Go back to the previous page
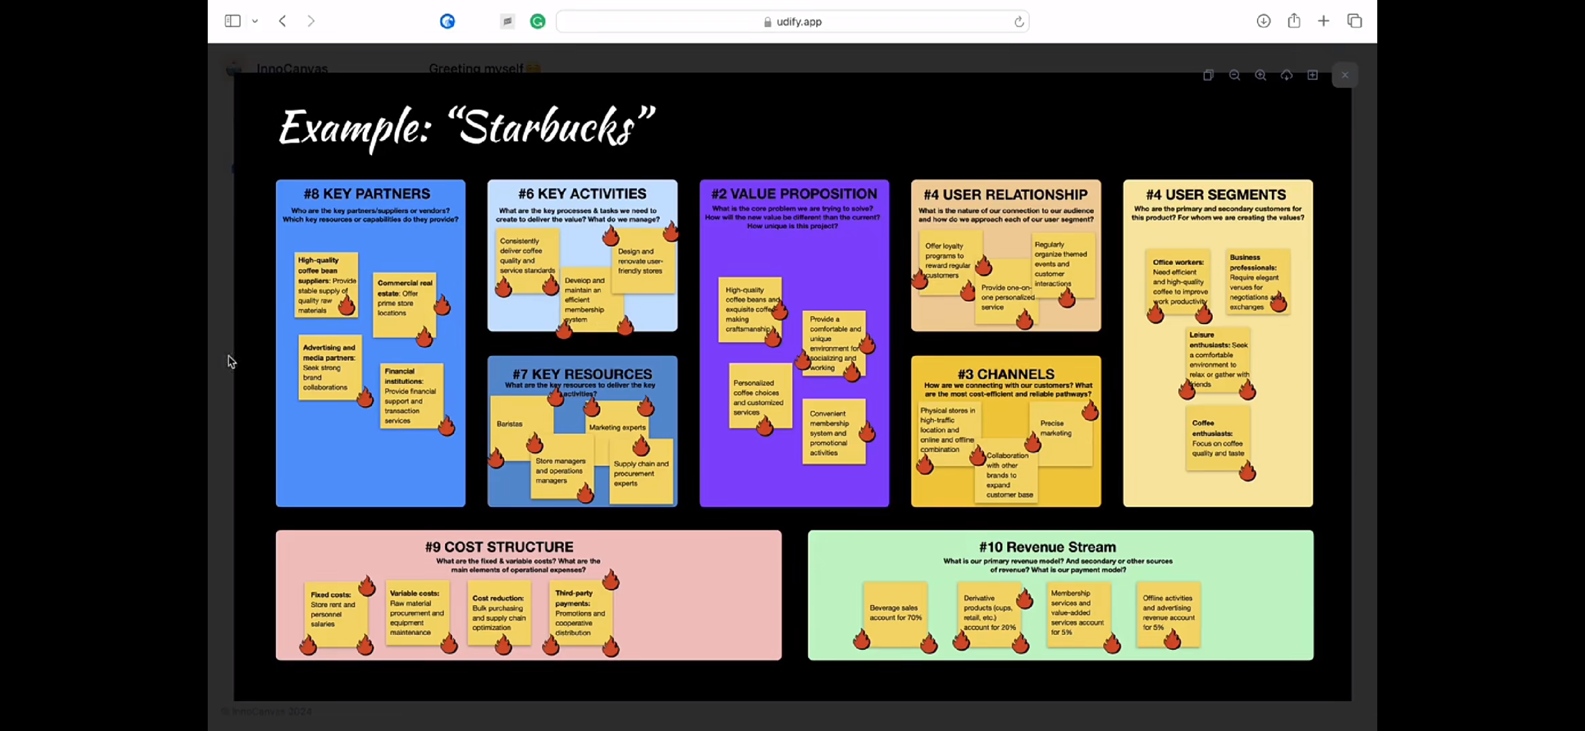 click(x=283, y=21)
